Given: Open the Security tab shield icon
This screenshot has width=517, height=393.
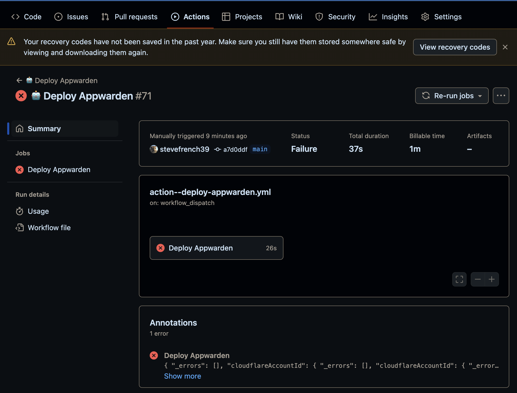Looking at the screenshot, I should click(319, 16).
